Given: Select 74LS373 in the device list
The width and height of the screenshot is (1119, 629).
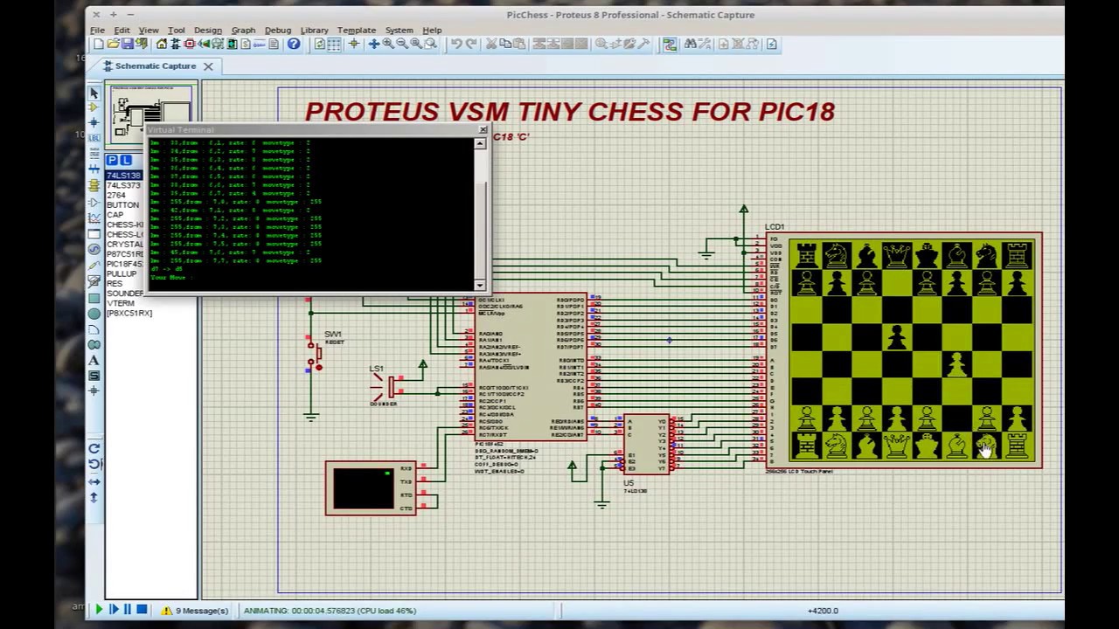Looking at the screenshot, I should pos(123,185).
